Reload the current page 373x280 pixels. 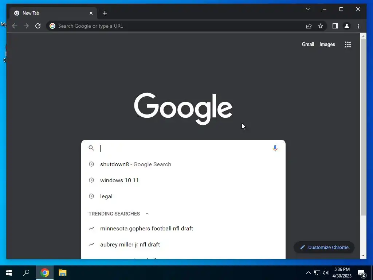point(38,26)
